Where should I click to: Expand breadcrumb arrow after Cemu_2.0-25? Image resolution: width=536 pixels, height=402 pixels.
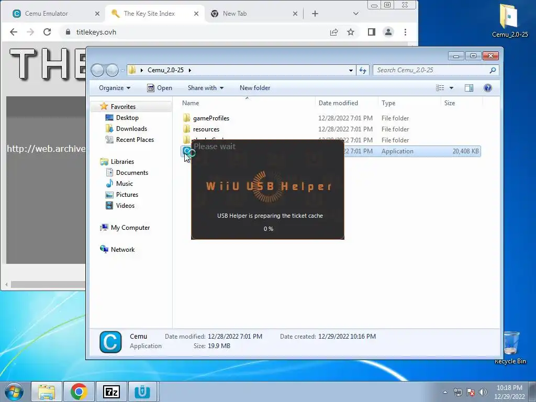tap(189, 71)
